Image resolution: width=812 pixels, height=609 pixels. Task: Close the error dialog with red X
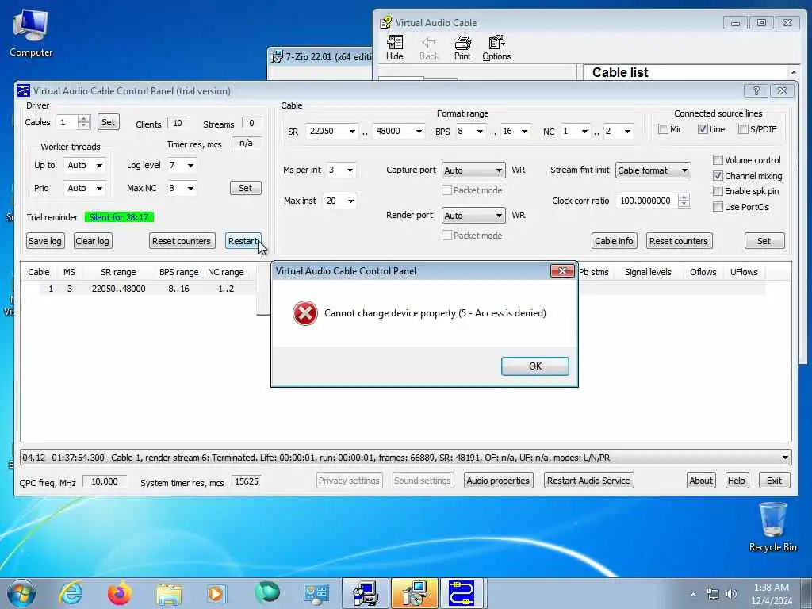(x=562, y=271)
